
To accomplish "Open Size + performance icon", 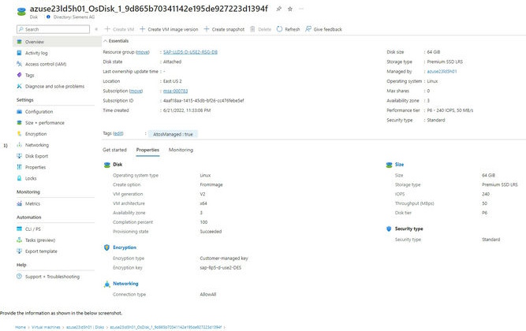I will [x=20, y=123].
